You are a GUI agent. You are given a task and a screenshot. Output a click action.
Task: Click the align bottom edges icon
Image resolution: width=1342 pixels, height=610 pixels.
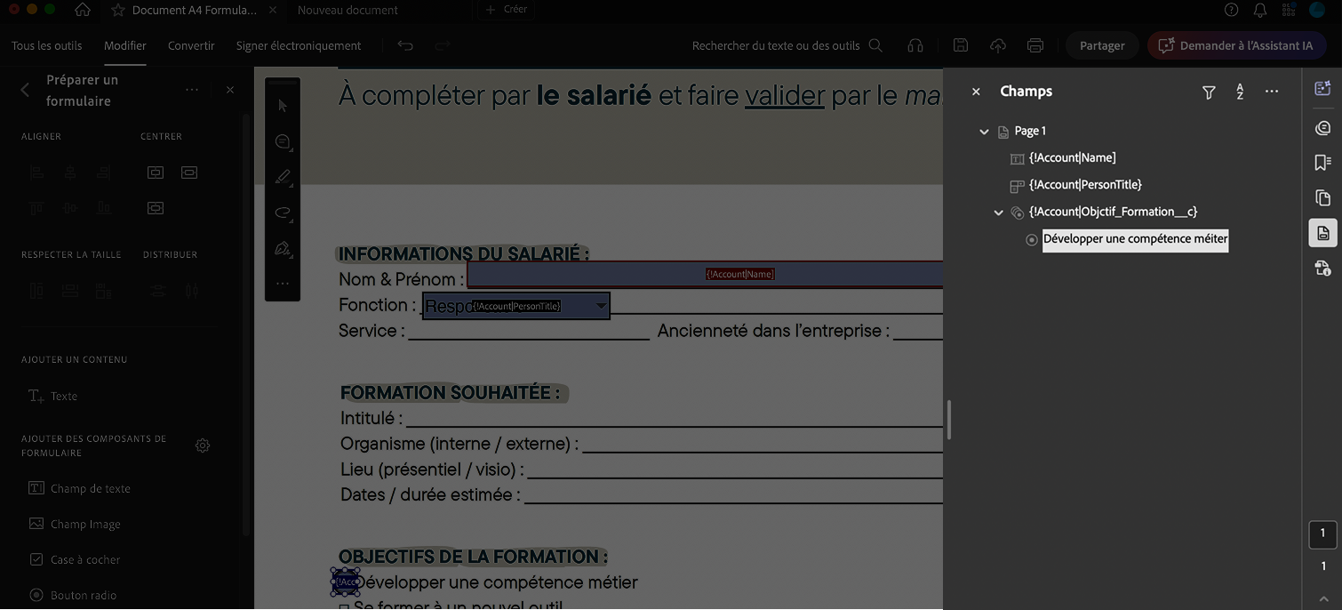104,208
